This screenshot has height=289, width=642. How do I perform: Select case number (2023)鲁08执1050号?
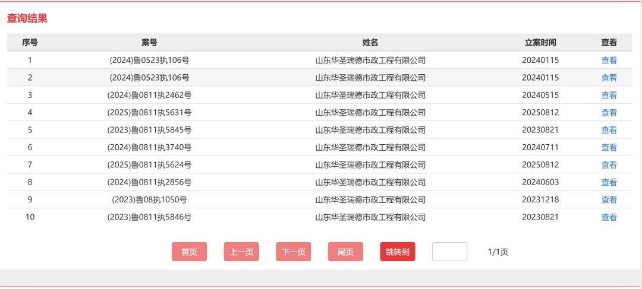coord(149,199)
